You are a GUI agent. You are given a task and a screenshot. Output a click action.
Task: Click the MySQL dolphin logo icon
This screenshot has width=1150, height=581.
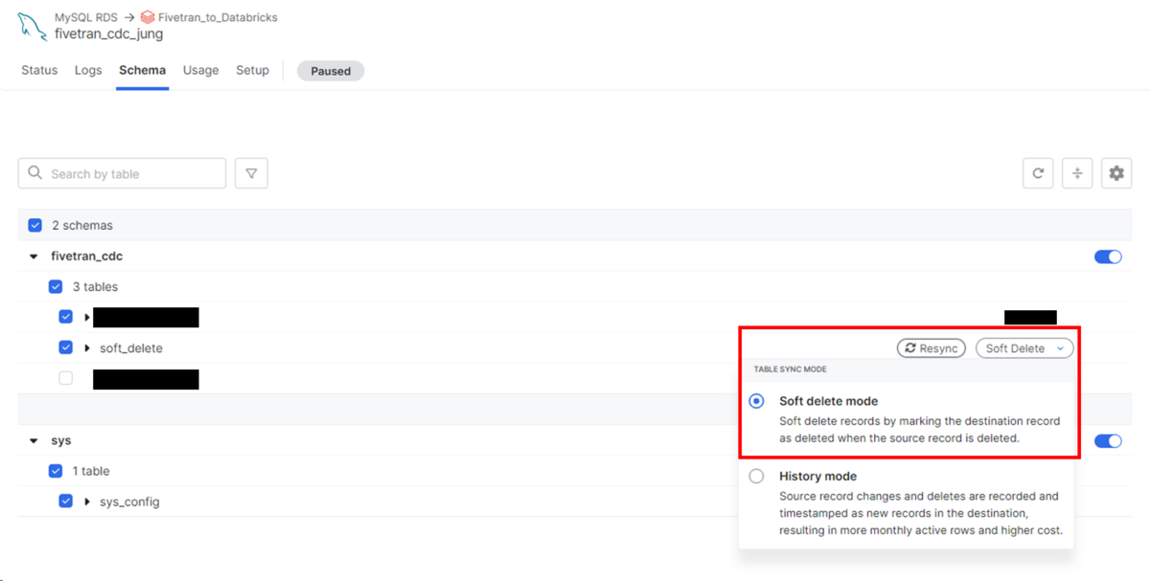pyautogui.click(x=32, y=26)
